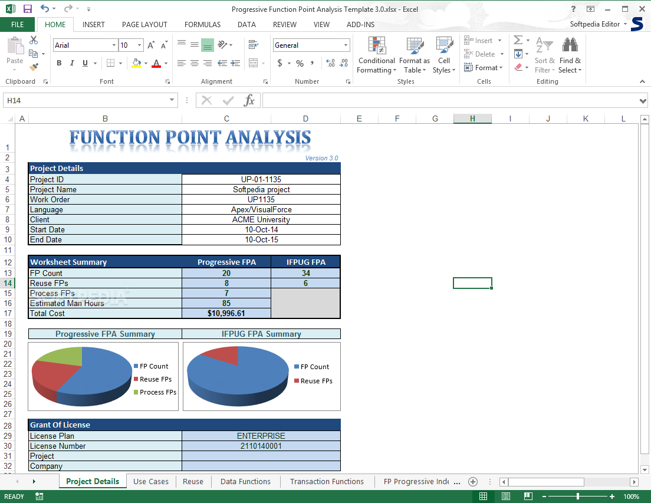Toggle Center horizontal alignment
This screenshot has width=651, height=503.
195,63
